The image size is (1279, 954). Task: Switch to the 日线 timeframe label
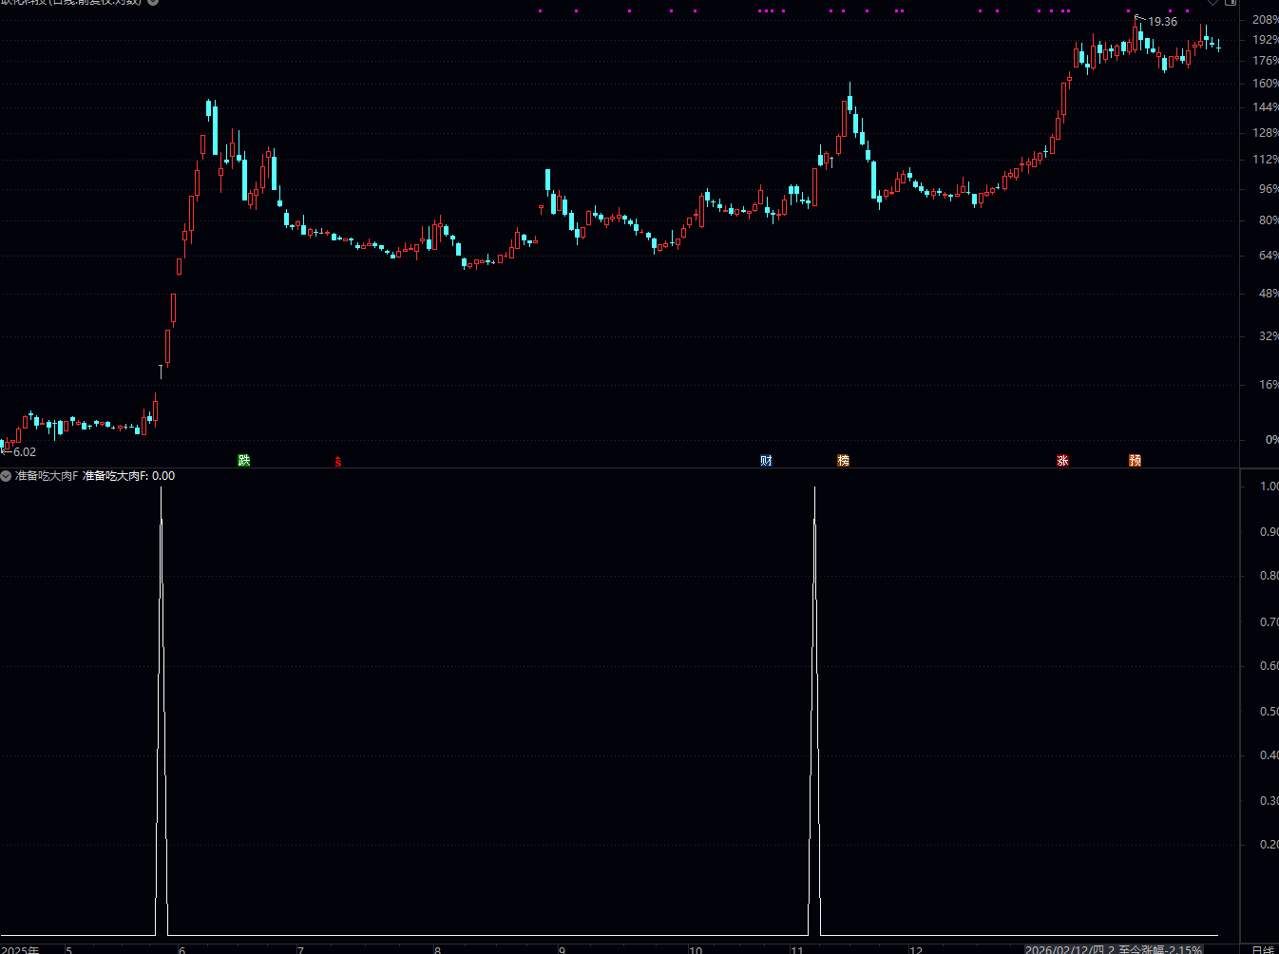coord(1264,949)
